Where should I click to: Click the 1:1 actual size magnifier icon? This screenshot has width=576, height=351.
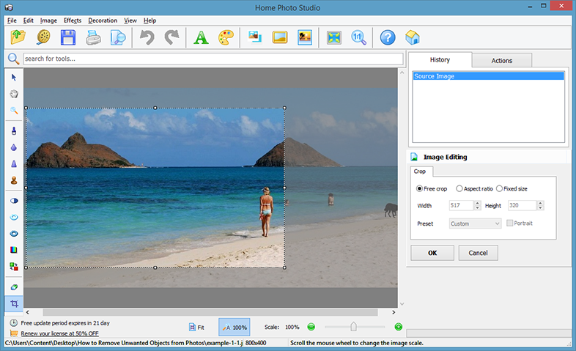coord(358,37)
